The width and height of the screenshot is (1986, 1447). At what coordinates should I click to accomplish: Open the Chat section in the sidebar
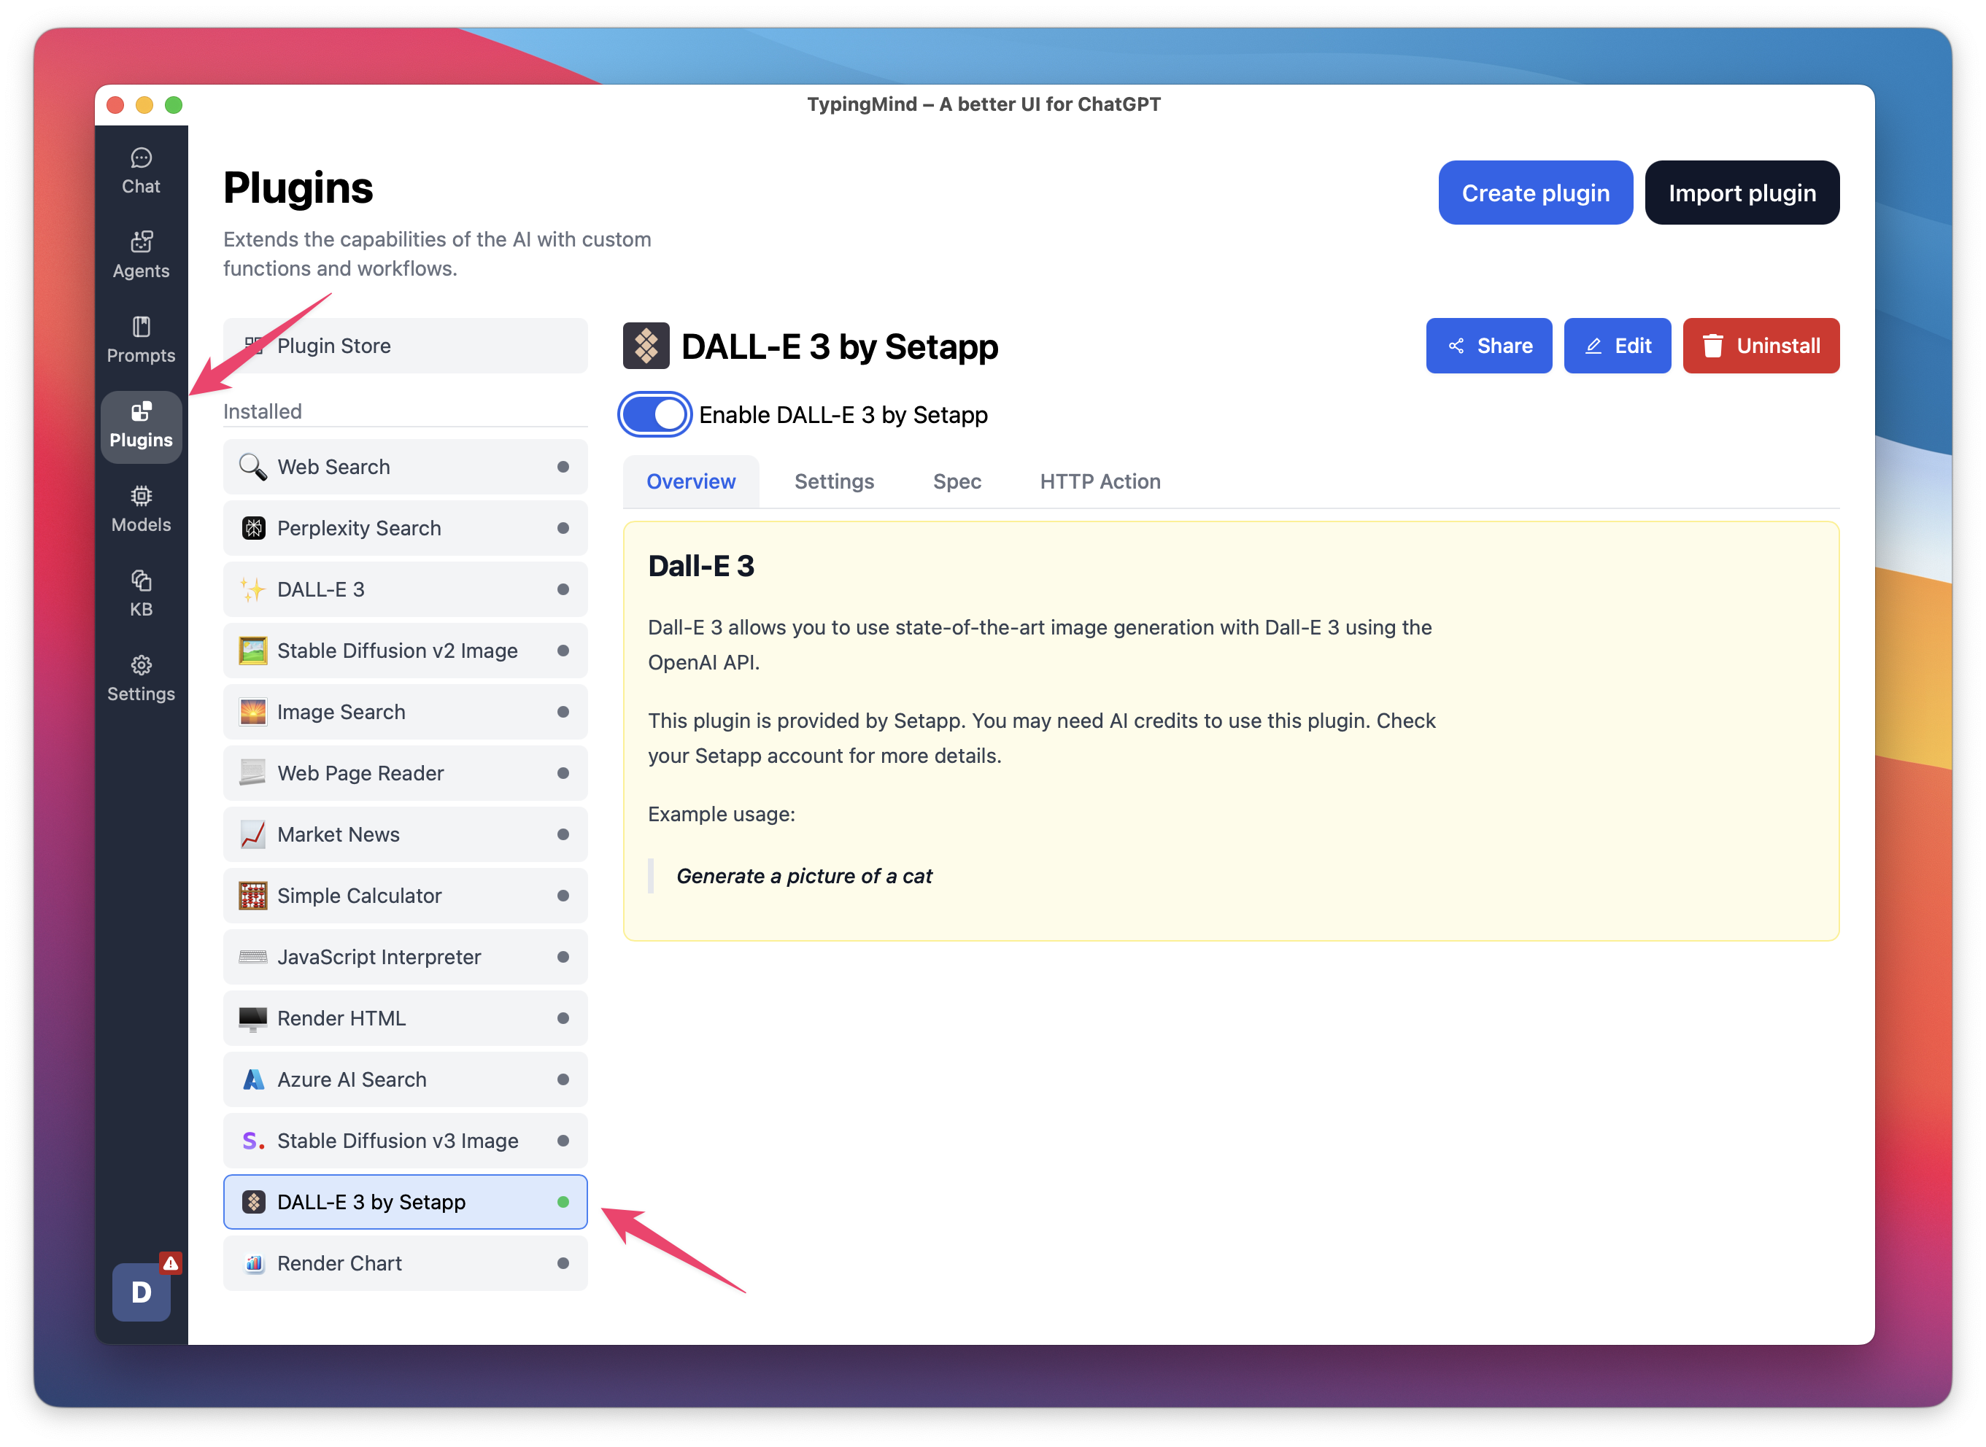pyautogui.click(x=141, y=171)
